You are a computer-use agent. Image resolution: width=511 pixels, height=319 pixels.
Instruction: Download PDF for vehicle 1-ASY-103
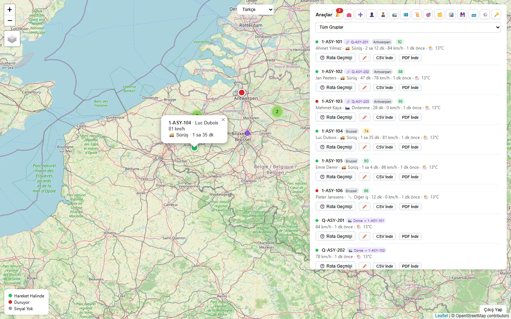pos(410,117)
